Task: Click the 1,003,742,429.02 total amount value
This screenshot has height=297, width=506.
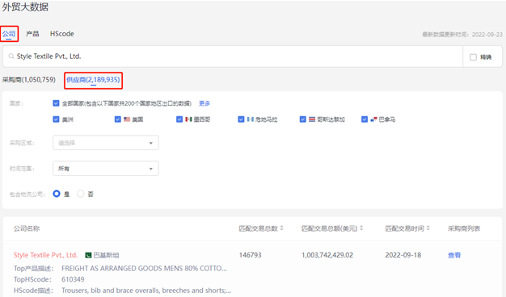Action: [x=327, y=255]
